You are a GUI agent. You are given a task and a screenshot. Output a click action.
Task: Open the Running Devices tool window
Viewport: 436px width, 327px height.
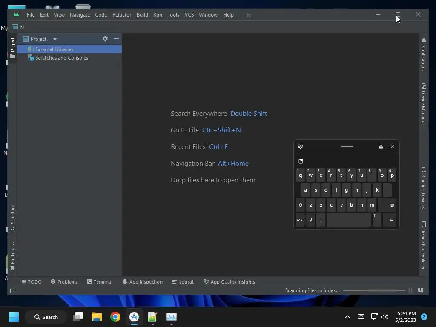(x=423, y=188)
